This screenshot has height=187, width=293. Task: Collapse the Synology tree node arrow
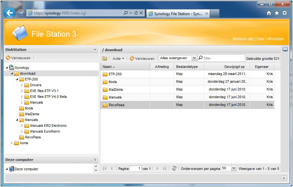7,68
